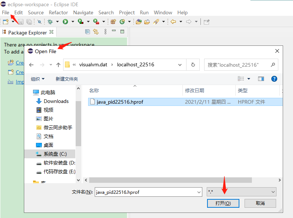Viewport: 293px width, 218px height.
Task: Go up one folder level in dialog
Action: (x=58, y=65)
